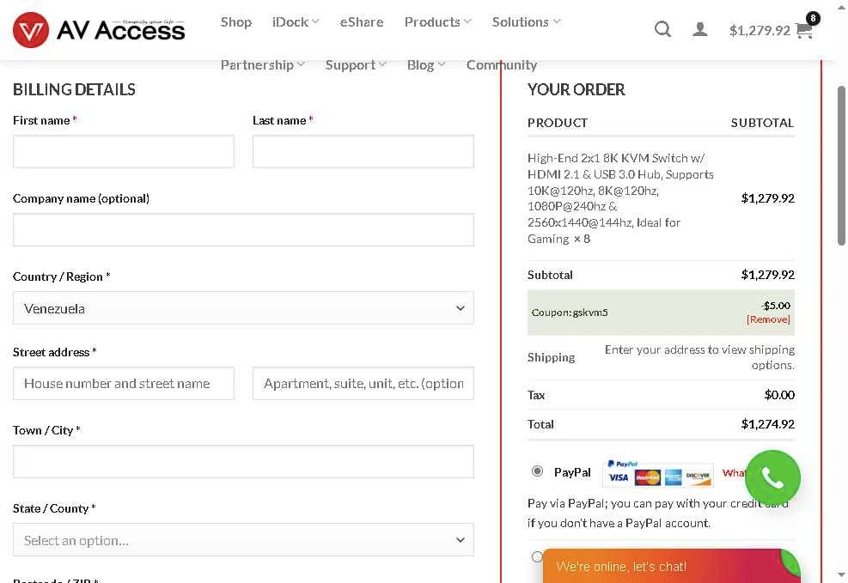Focus the House number and street name field
Screen dimensions: 848x583
124,384
